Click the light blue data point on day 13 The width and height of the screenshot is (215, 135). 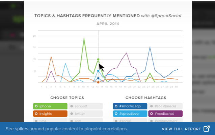pos(98,71)
